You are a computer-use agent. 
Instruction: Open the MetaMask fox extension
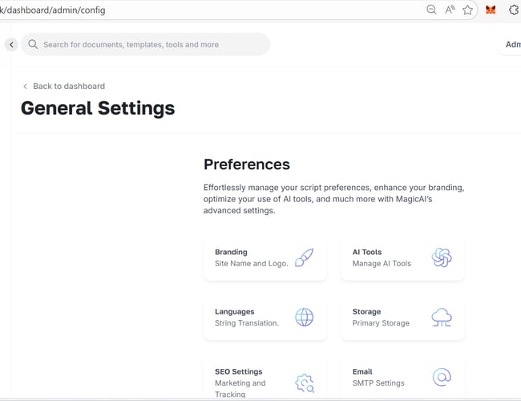491,10
